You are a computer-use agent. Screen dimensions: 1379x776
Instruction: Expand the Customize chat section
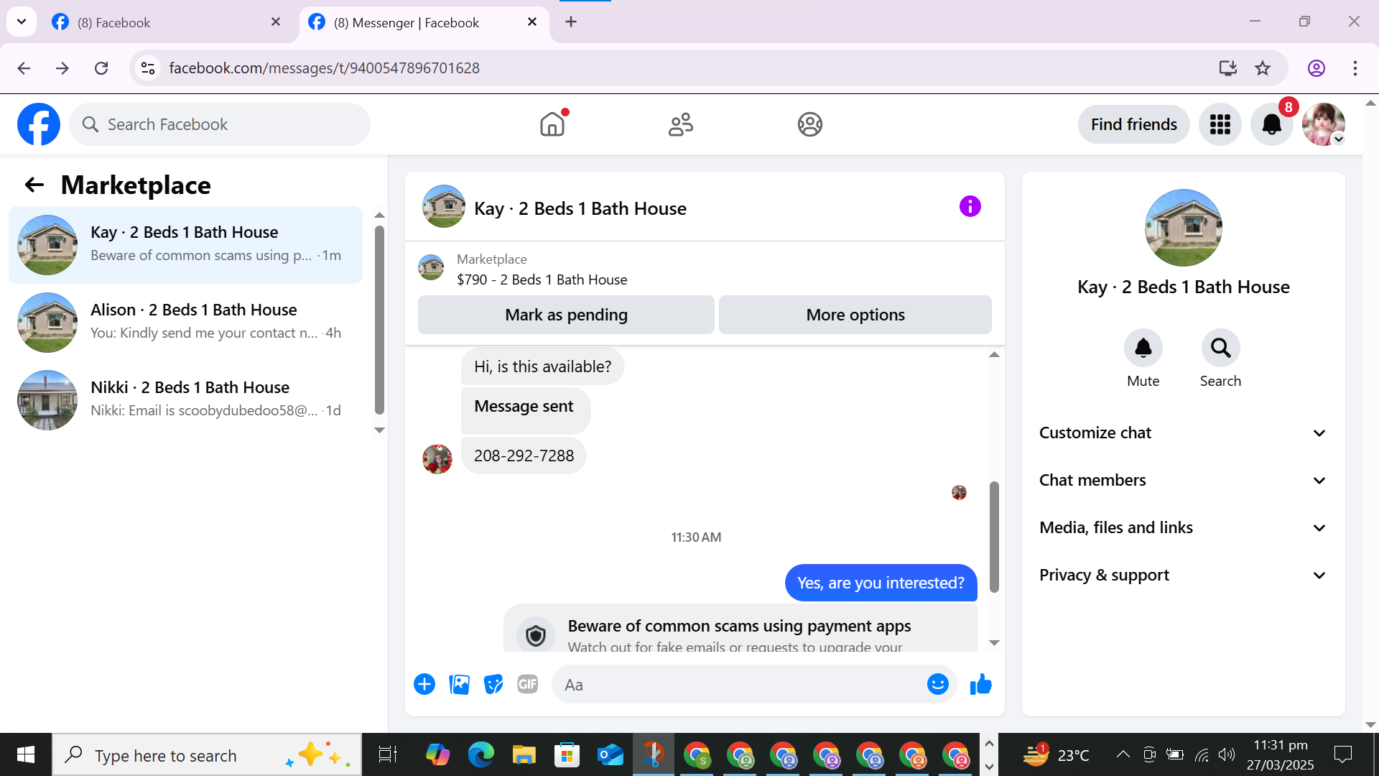1183,433
